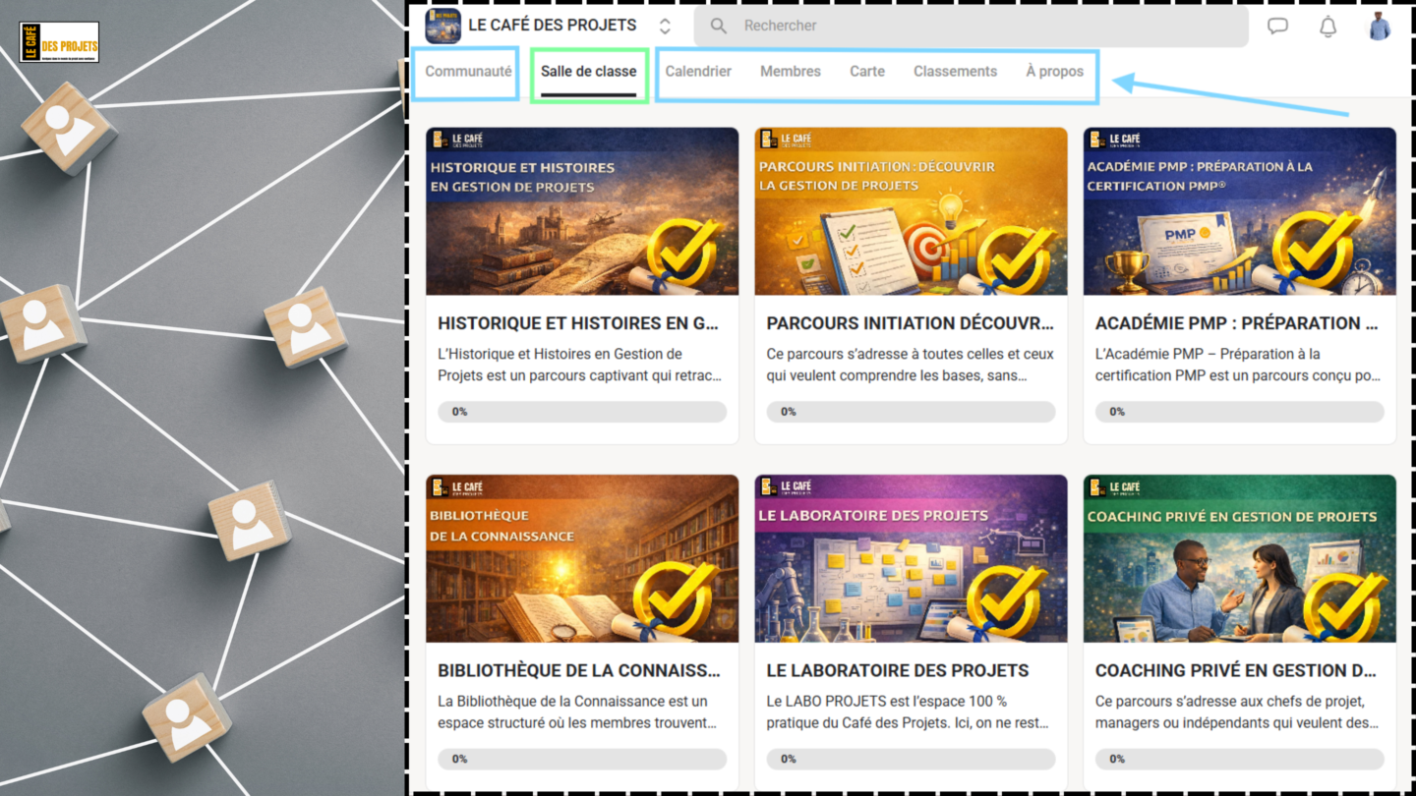Viewport: 1416px width, 796px height.
Task: Open the Historique et Histoires course thumbnail
Action: (x=582, y=211)
